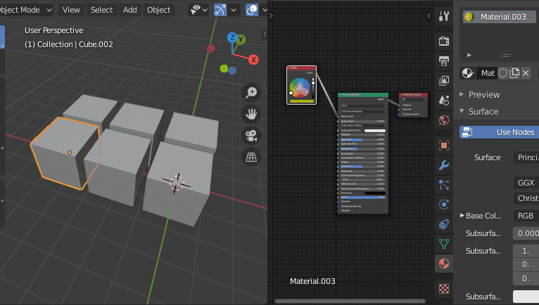539x305 pixels.
Task: Open the World properties tab
Action: [x=444, y=120]
